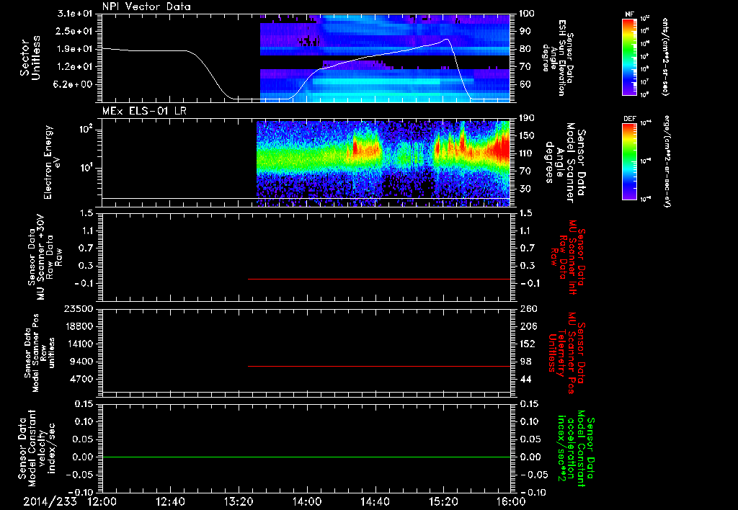Click the 260 telemetry tick label
The width and height of the screenshot is (738, 510).
(528, 308)
